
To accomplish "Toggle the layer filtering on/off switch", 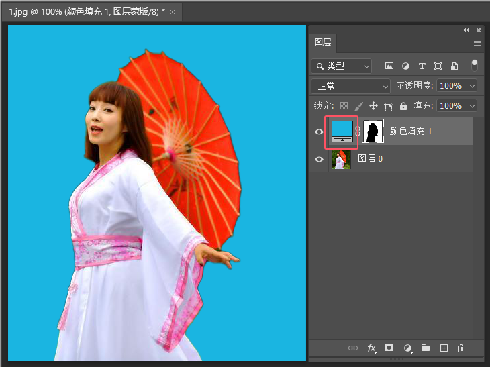I will 475,66.
